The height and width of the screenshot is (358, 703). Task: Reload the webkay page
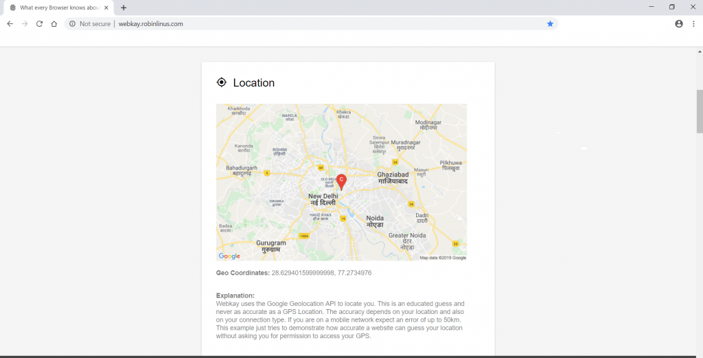39,24
